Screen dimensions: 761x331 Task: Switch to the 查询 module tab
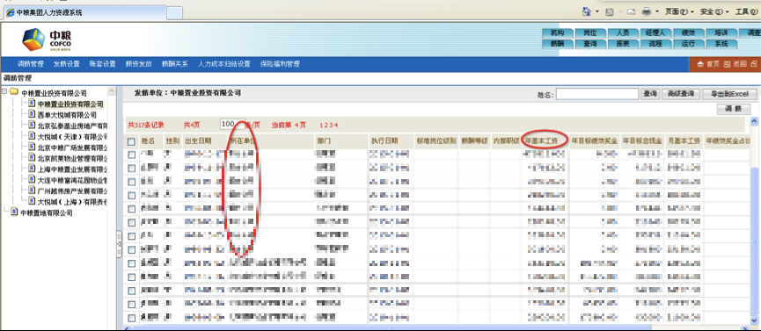[589, 44]
